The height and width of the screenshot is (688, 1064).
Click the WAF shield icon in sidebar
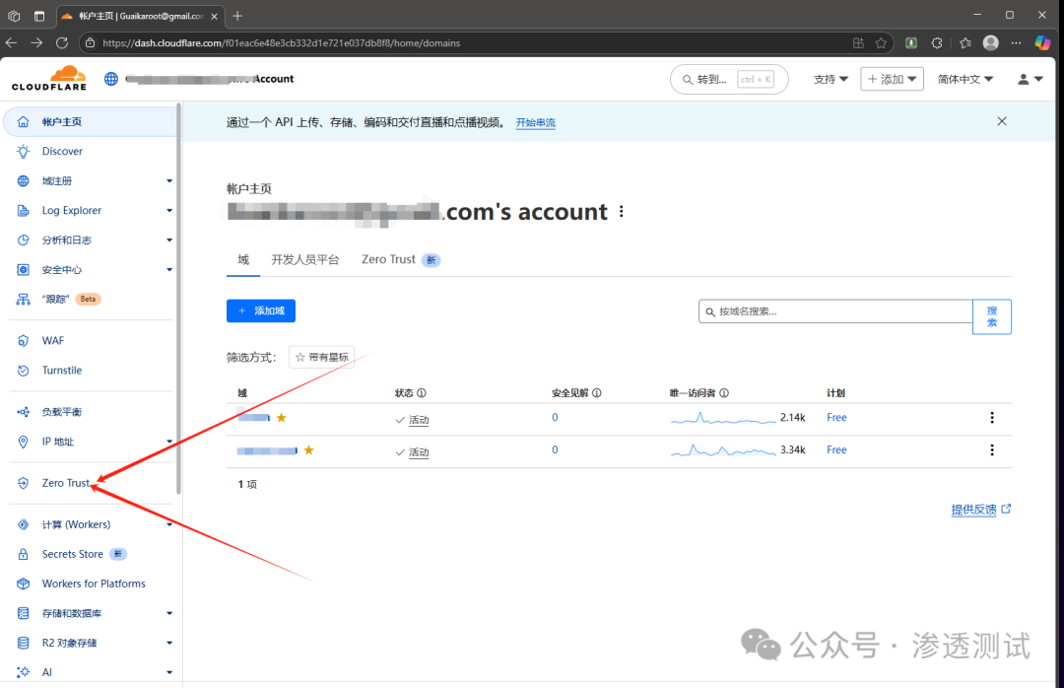tap(23, 341)
